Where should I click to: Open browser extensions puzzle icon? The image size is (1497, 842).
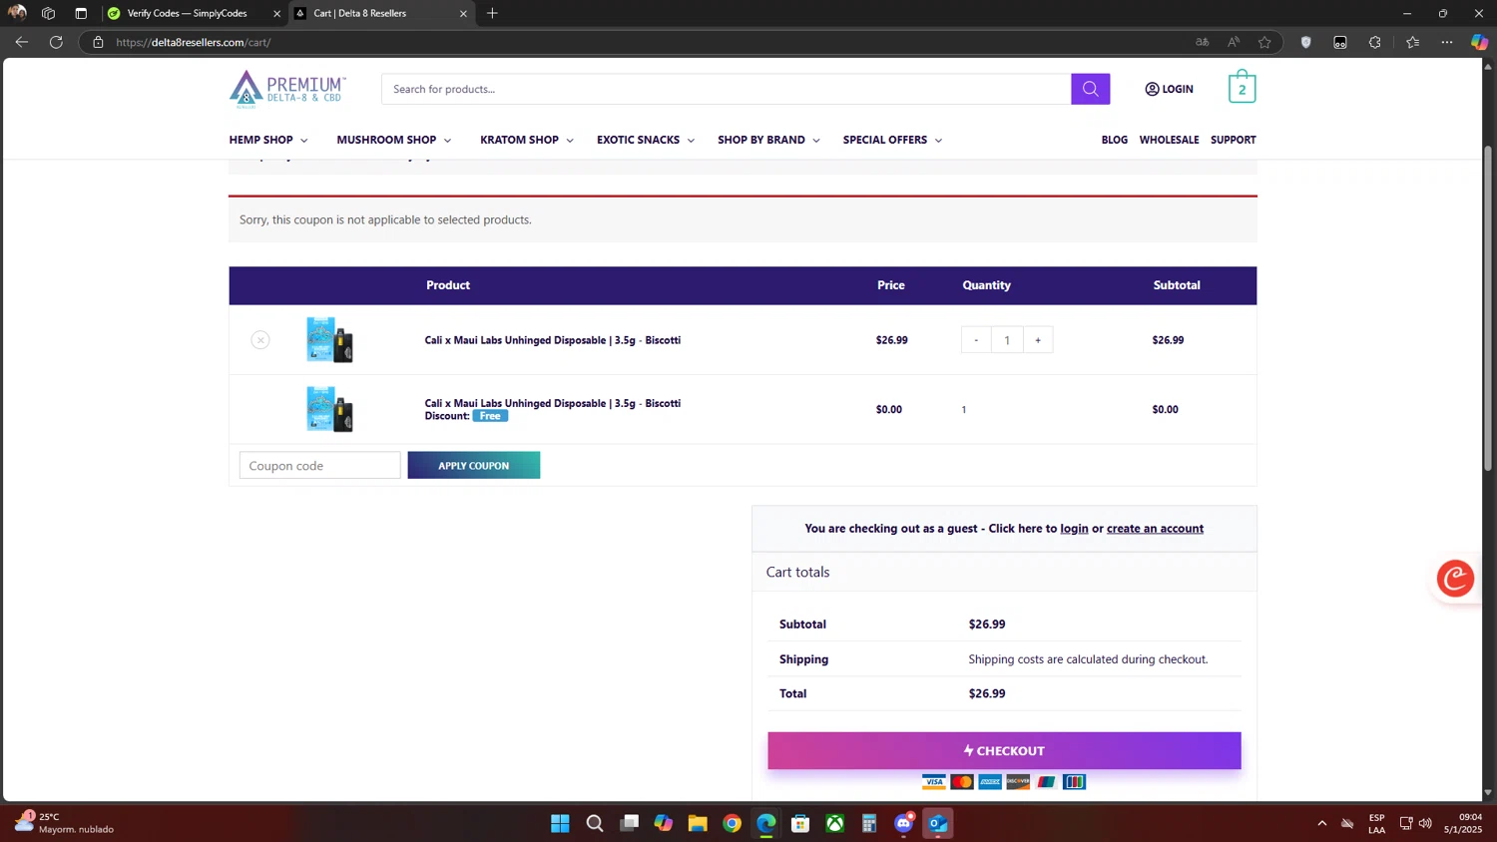point(1374,42)
